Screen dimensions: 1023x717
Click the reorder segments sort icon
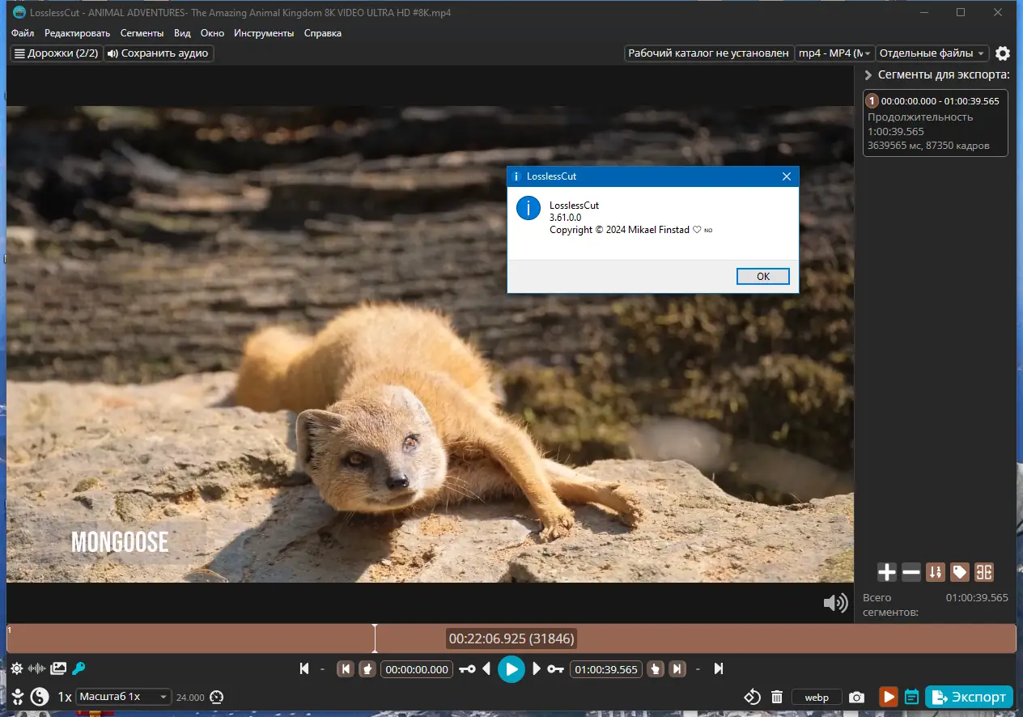(936, 572)
